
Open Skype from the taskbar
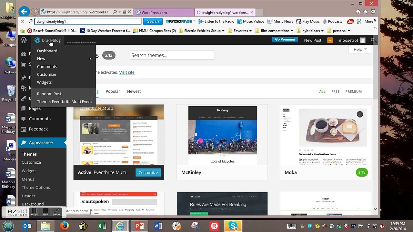[233, 226]
